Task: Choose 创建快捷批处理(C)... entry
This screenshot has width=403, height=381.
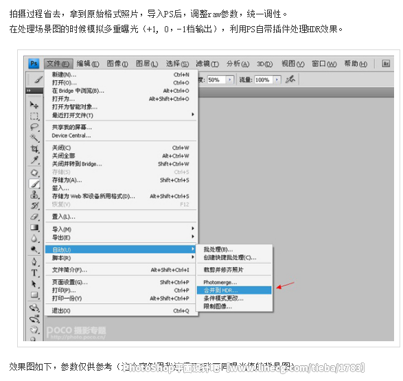Action: tap(234, 257)
